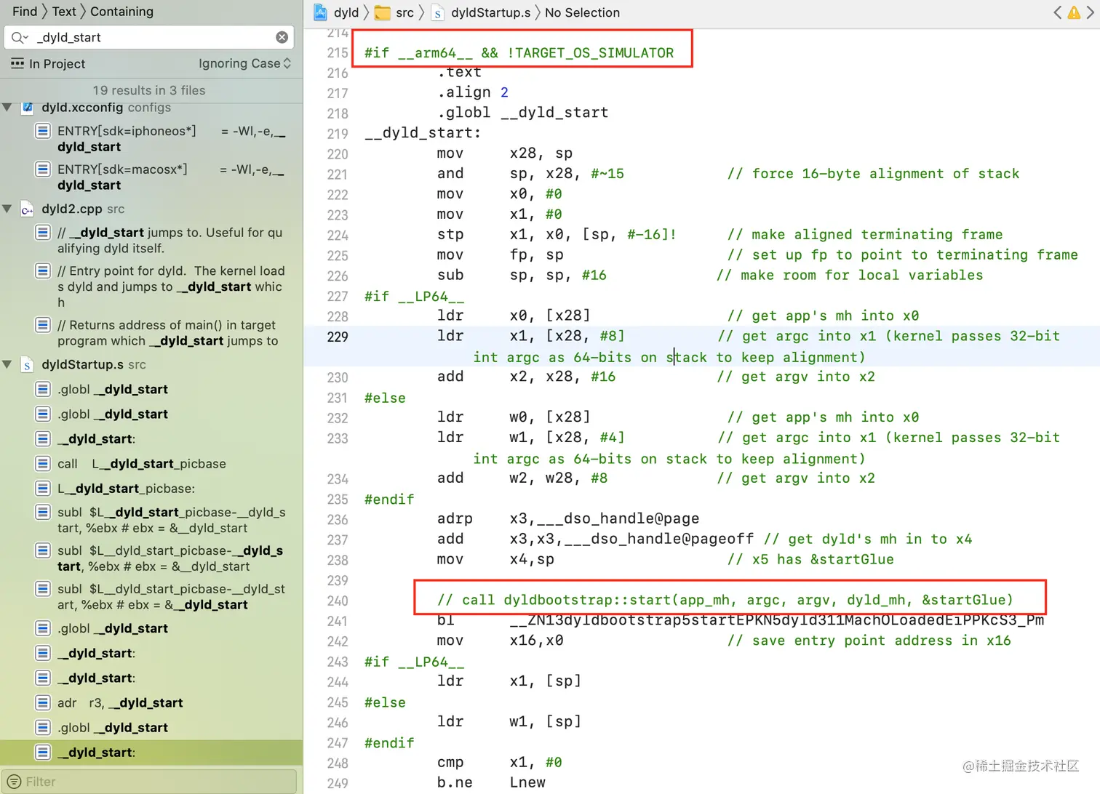The width and height of the screenshot is (1100, 794).
Task: Click the call dyldbootstrap::start comment line
Action: [725, 600]
